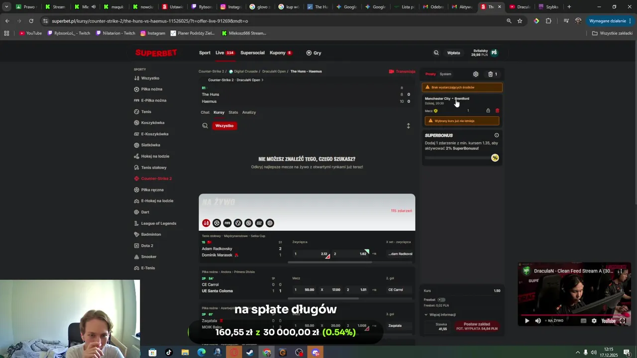Open File Explorer from the taskbar
Image resolution: width=637 pixels, height=358 pixels.
point(185,353)
